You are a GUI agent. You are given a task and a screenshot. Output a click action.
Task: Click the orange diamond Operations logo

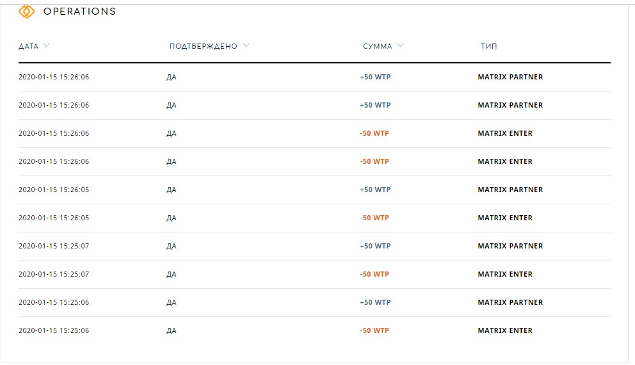[27, 12]
